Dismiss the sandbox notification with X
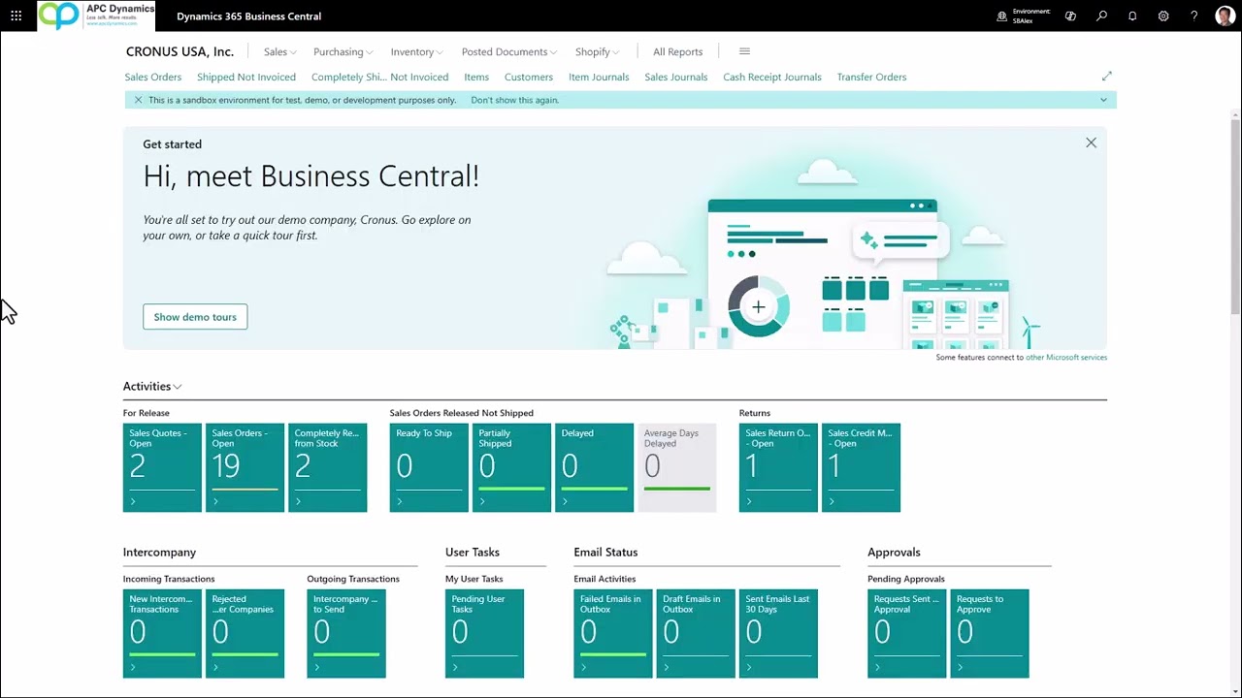The height and width of the screenshot is (698, 1242). 138,100
